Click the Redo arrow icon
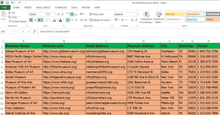The image size is (220, 115). 19,3
